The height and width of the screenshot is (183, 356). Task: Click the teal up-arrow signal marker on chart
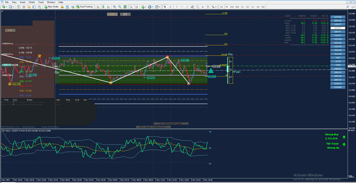pos(210,70)
